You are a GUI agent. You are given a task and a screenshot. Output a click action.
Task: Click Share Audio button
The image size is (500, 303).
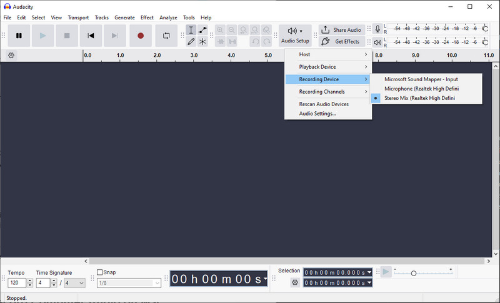341,30
